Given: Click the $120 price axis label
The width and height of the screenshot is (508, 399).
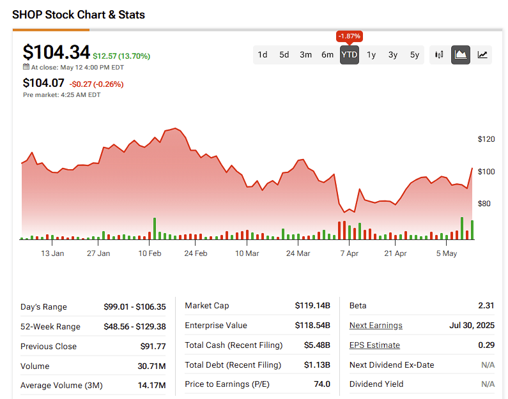Looking at the screenshot, I should click(x=486, y=139).
